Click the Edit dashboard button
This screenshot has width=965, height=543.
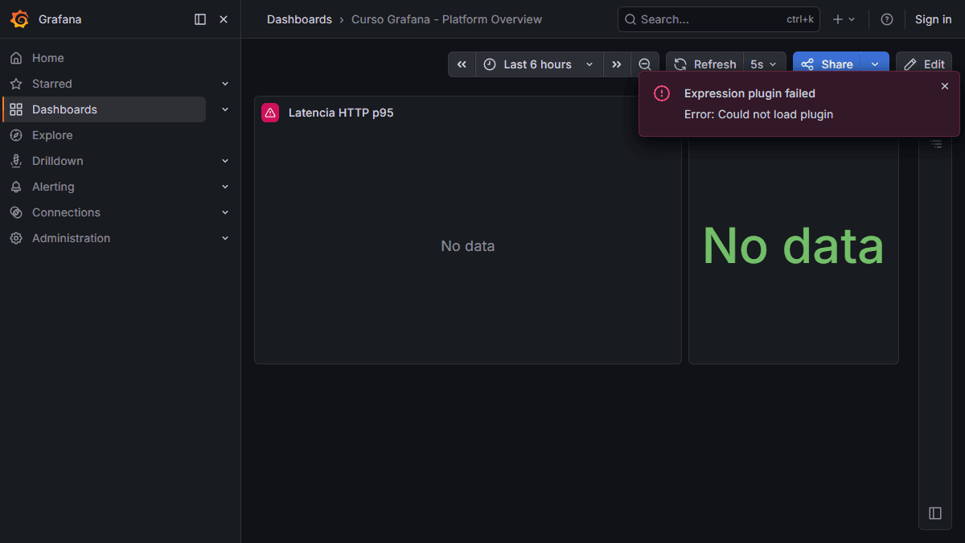[924, 64]
